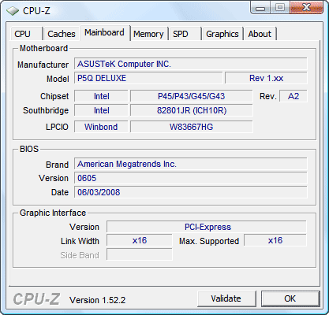Click the American Megatrends Inc. BIOS brand
The height and width of the screenshot is (315, 329).
(x=191, y=164)
